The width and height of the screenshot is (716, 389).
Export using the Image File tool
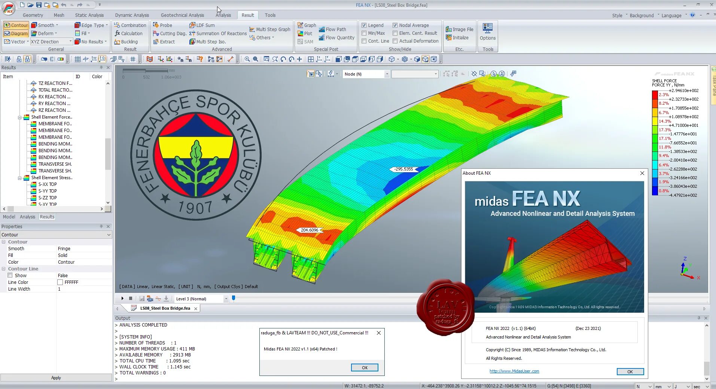click(460, 29)
